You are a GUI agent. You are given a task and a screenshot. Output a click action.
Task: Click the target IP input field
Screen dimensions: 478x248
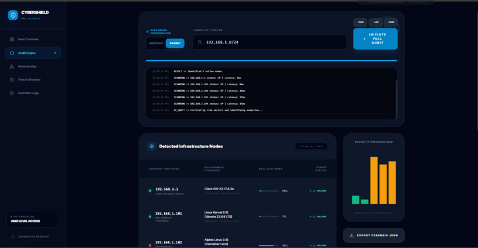coord(270,42)
